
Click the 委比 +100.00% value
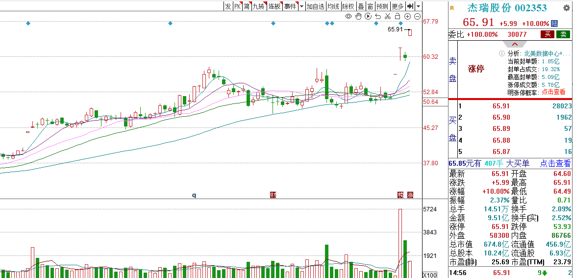point(482,34)
